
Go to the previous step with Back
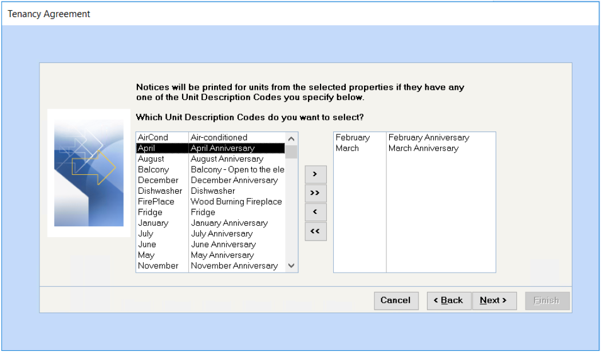(449, 301)
